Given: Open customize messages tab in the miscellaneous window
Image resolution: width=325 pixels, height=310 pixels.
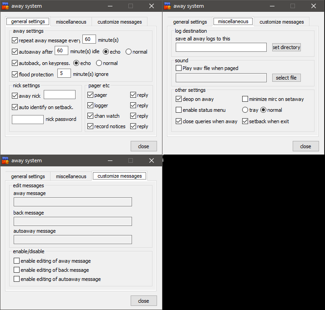Looking at the screenshot, I should [282, 22].
